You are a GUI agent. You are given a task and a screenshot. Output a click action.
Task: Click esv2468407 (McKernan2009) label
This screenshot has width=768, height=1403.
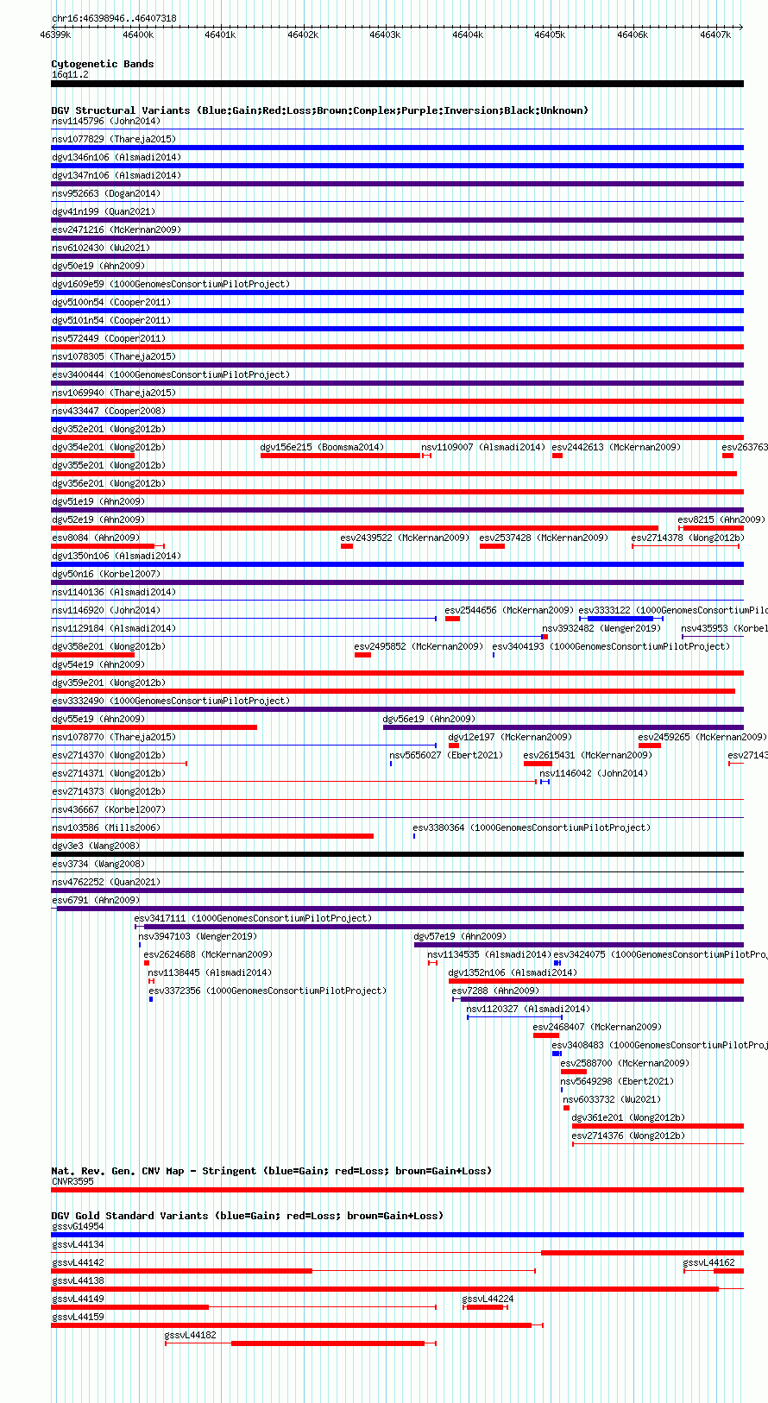click(597, 1027)
